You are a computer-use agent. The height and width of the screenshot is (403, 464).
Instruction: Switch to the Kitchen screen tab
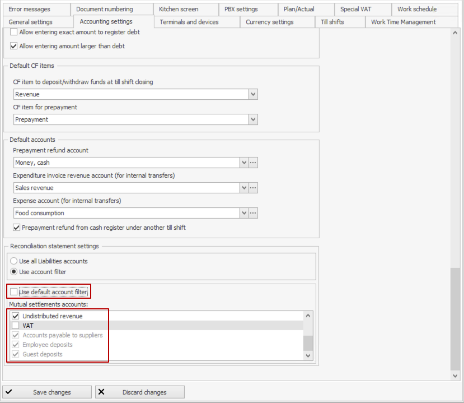coord(179,9)
